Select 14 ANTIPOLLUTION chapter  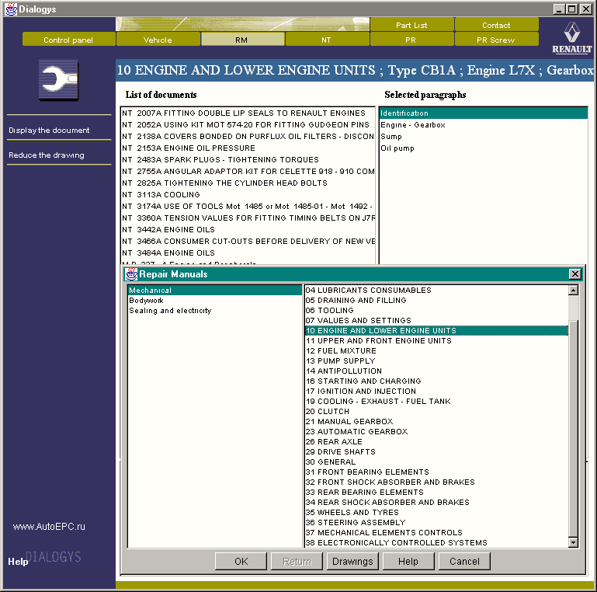pyautogui.click(x=437, y=371)
